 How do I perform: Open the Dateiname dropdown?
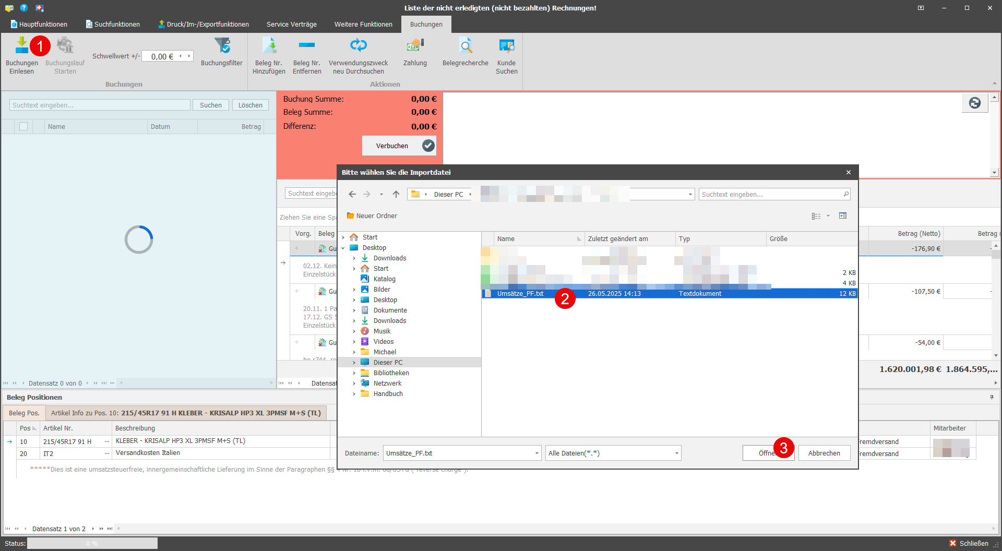pyautogui.click(x=537, y=453)
